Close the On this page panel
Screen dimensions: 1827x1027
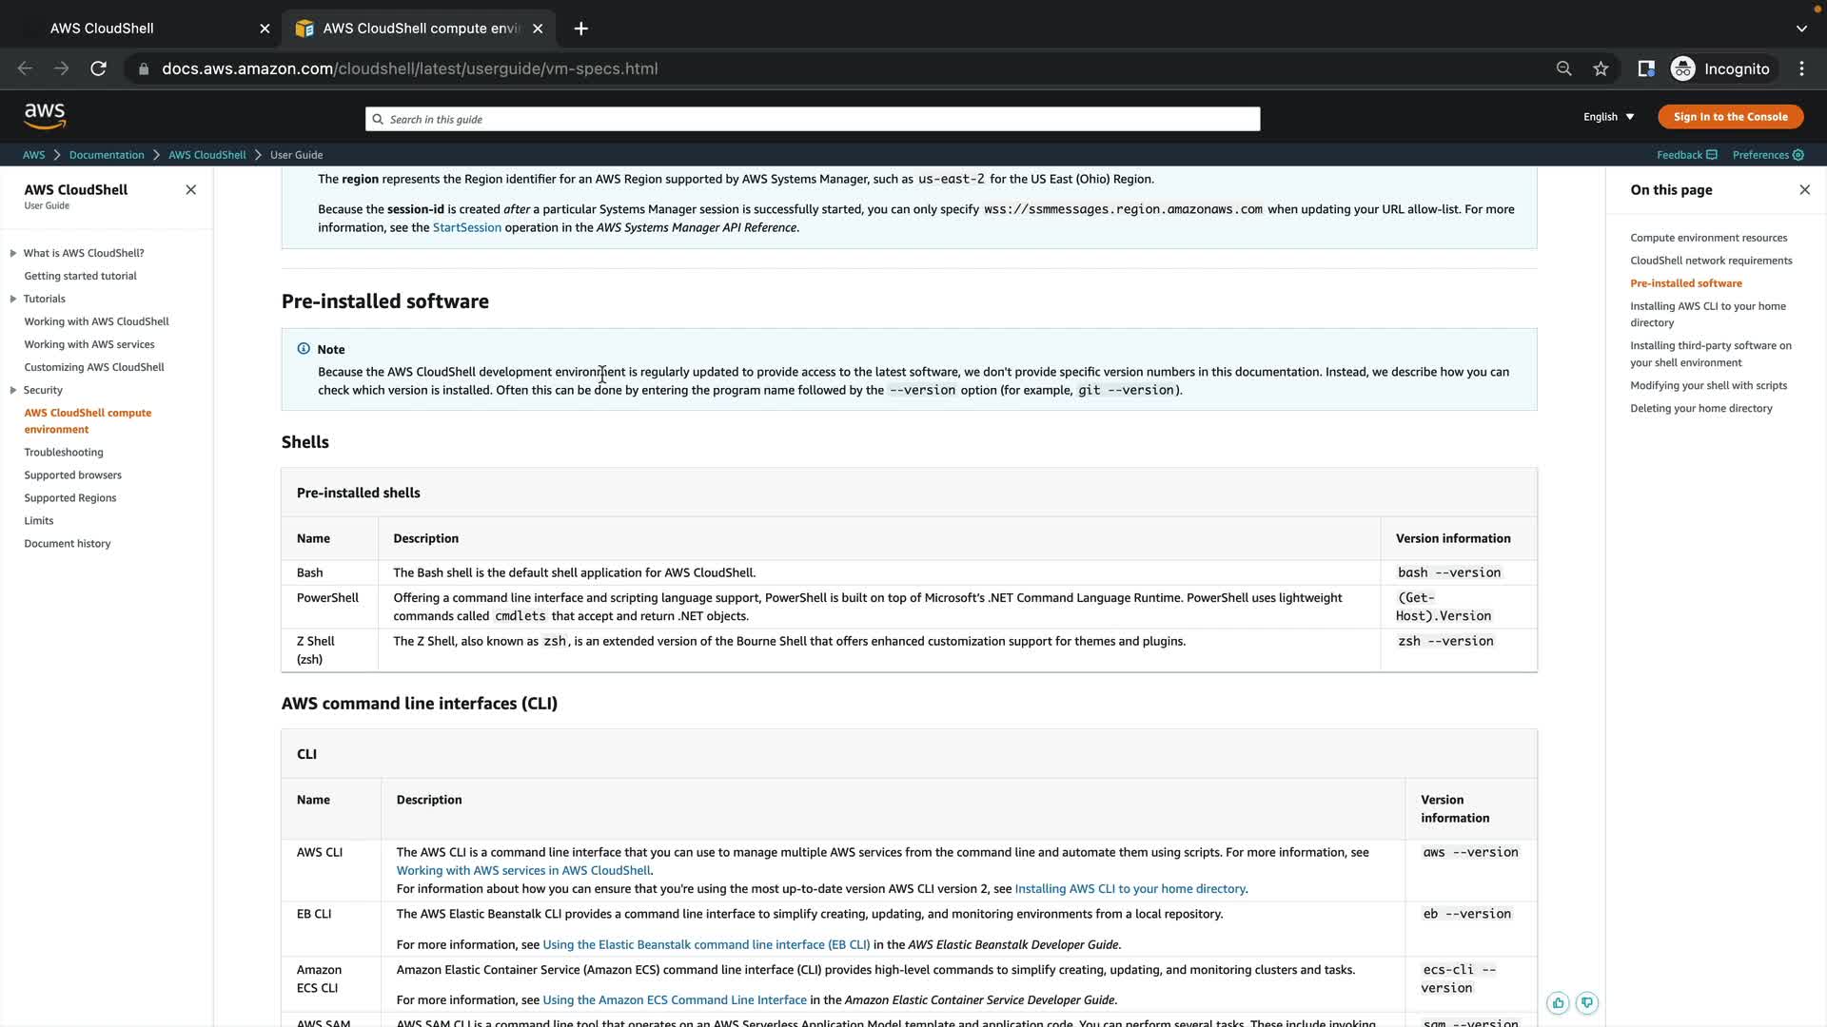1804,190
